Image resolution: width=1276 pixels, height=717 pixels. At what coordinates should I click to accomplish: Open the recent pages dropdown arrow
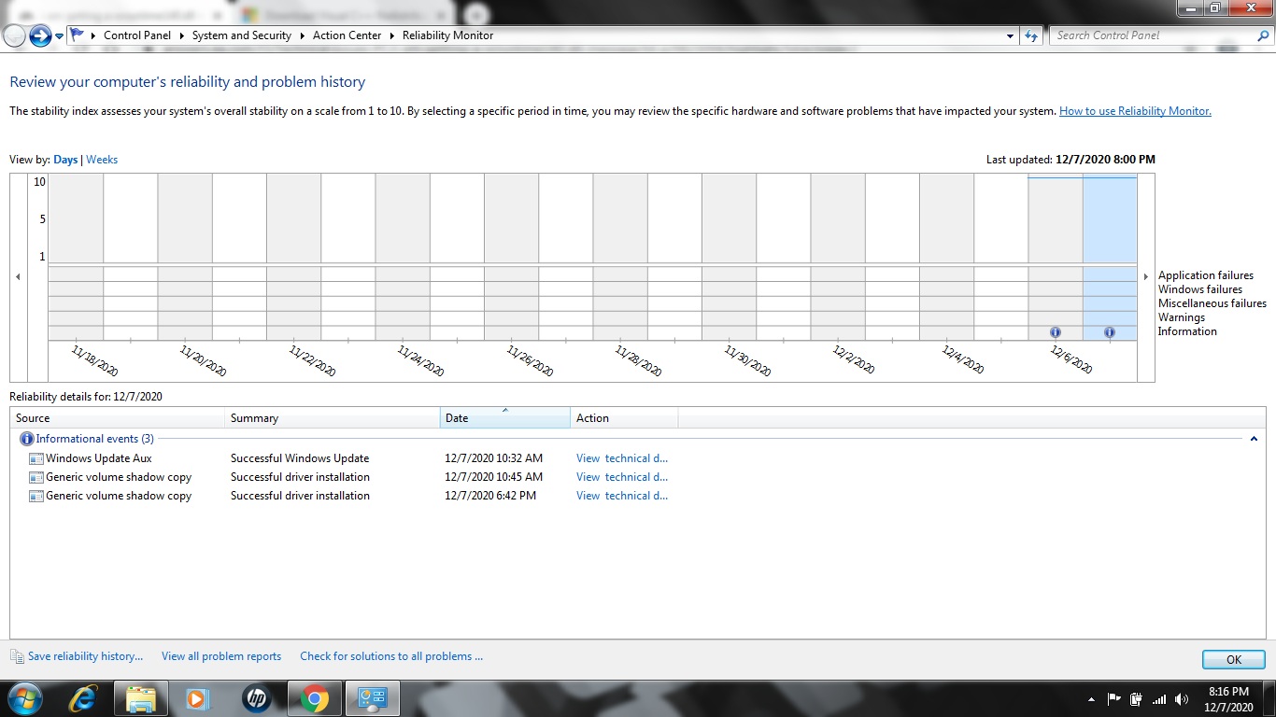(x=59, y=36)
